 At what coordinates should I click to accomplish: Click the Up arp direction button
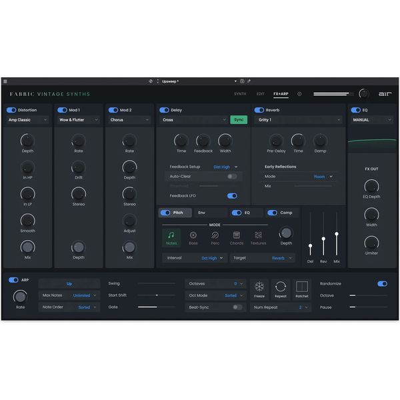pyautogui.click(x=69, y=284)
